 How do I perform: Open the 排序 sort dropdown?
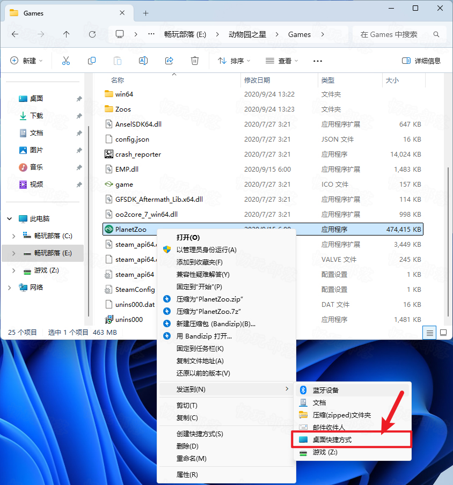pos(234,61)
